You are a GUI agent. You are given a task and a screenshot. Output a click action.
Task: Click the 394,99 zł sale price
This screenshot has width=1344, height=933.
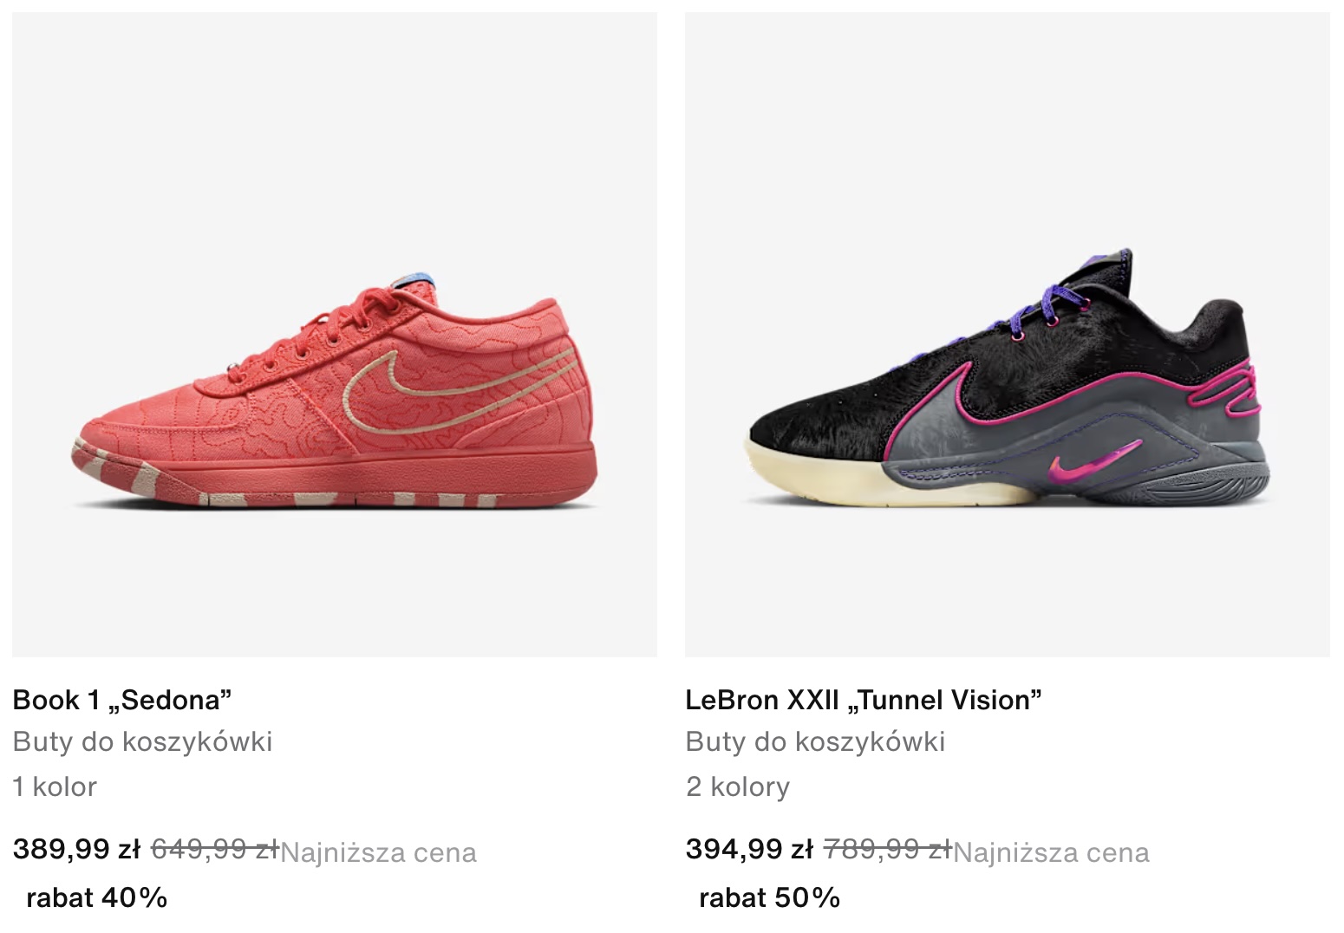[749, 849]
